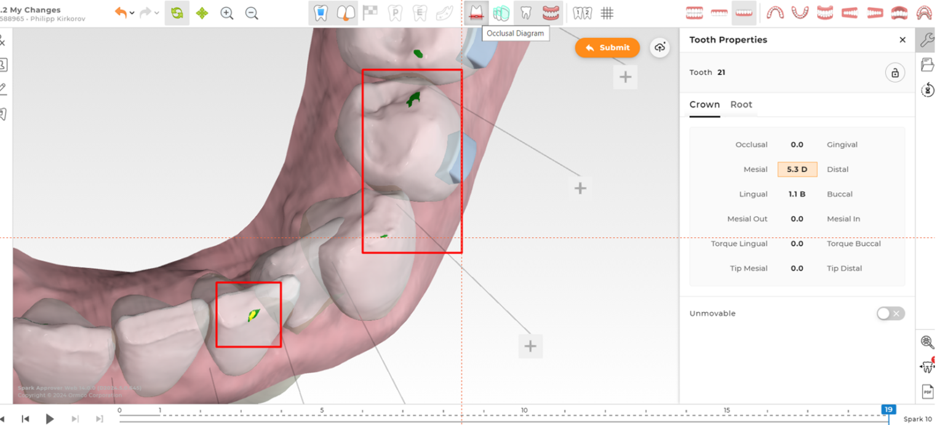945x425 pixels.
Task: Lock tooth 21 with the padlock toggle
Action: tap(895, 72)
